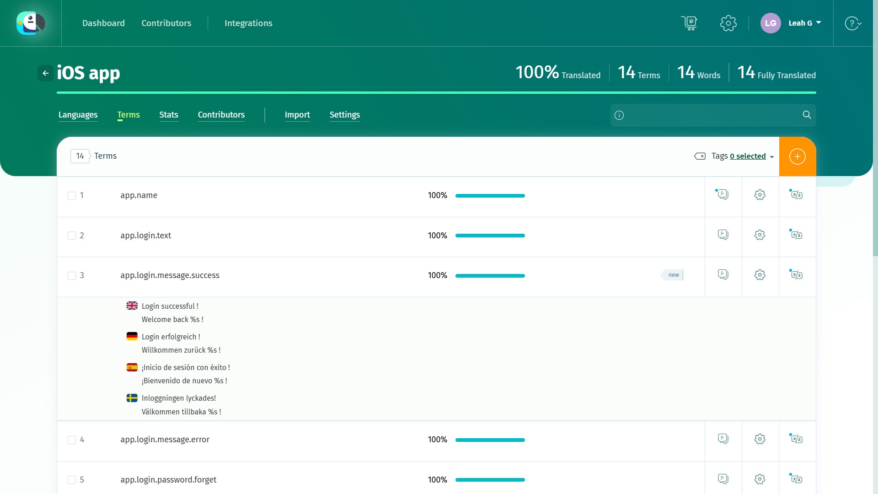Click the orange add term button
The image size is (878, 494).
pyautogui.click(x=797, y=156)
